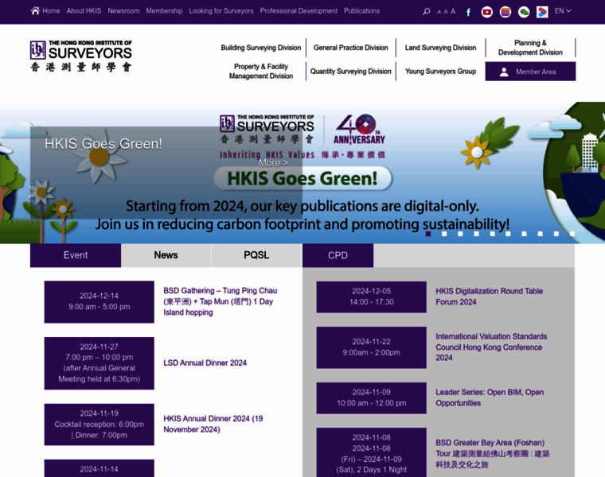Select the largest font size A
This screenshot has height=477, width=605.
[453, 11]
